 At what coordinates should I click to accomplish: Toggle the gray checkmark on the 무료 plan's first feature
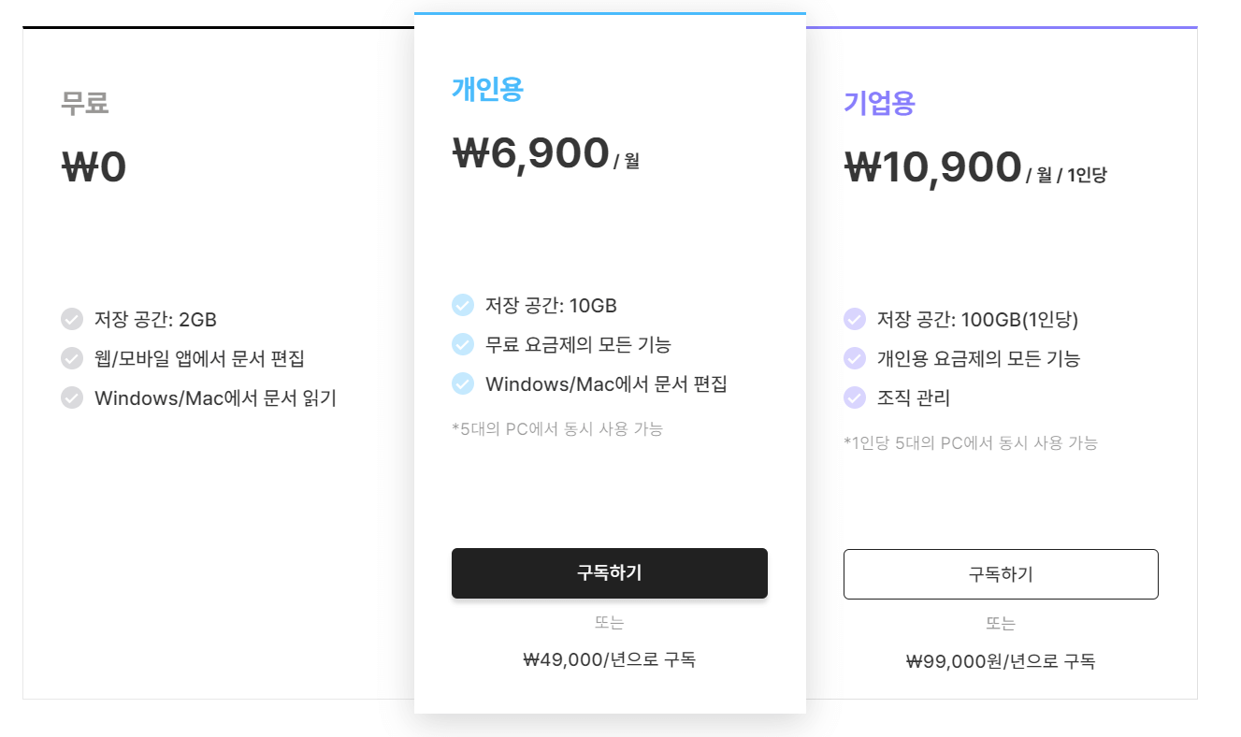[72, 319]
